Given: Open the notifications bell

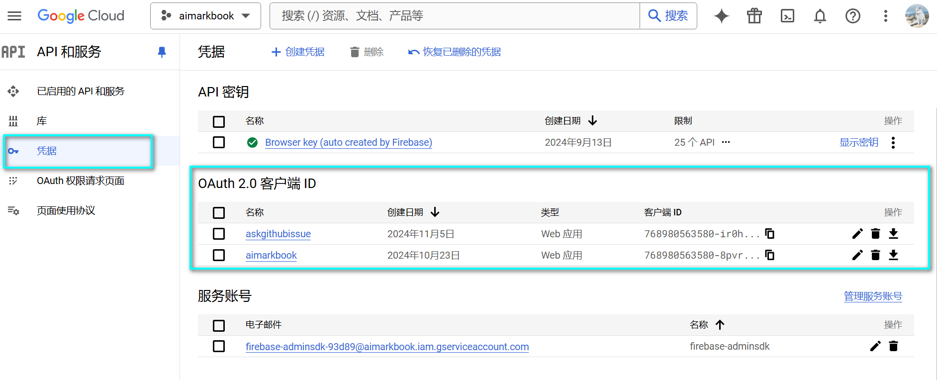Looking at the screenshot, I should (x=820, y=16).
